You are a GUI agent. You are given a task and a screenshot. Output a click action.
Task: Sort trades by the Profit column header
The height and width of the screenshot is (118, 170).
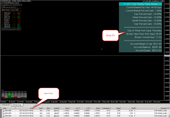(x=128, y=108)
